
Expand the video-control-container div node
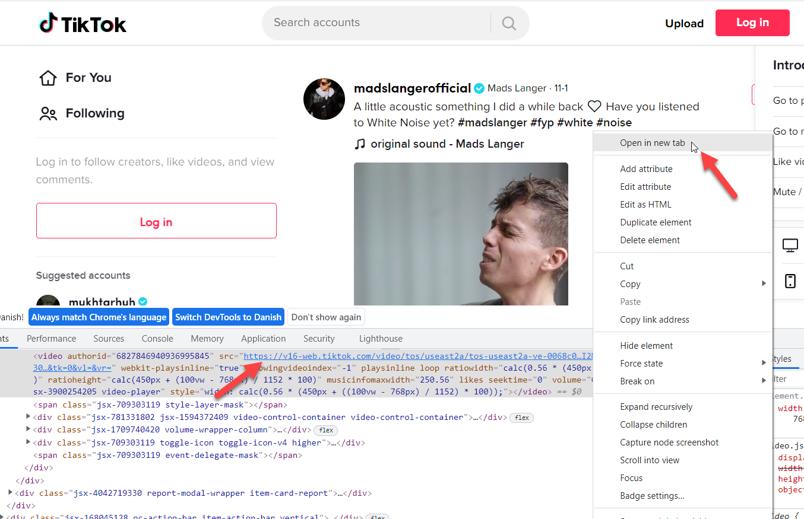29,417
